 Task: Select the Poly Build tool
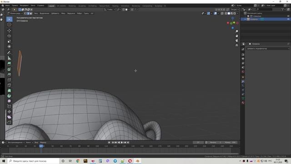coord(9,91)
